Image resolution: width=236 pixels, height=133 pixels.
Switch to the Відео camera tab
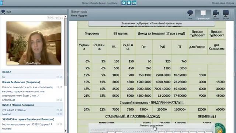tap(216, 15)
